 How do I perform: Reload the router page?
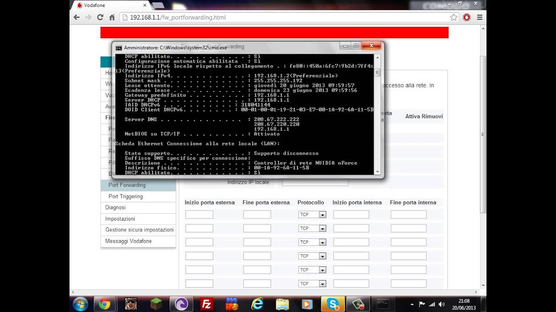100,17
